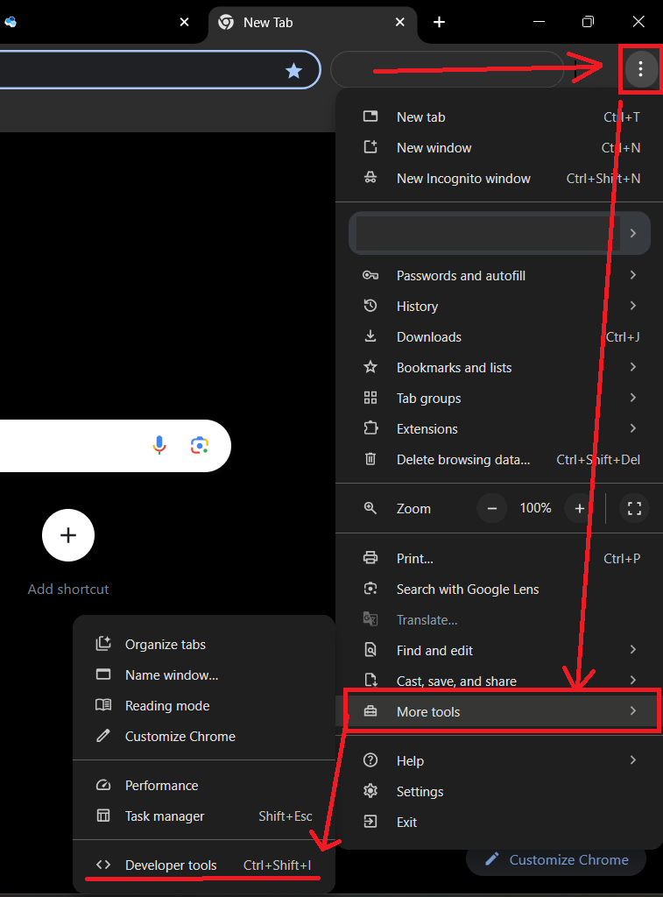Expand the Tab groups submenu arrow

pyautogui.click(x=632, y=397)
